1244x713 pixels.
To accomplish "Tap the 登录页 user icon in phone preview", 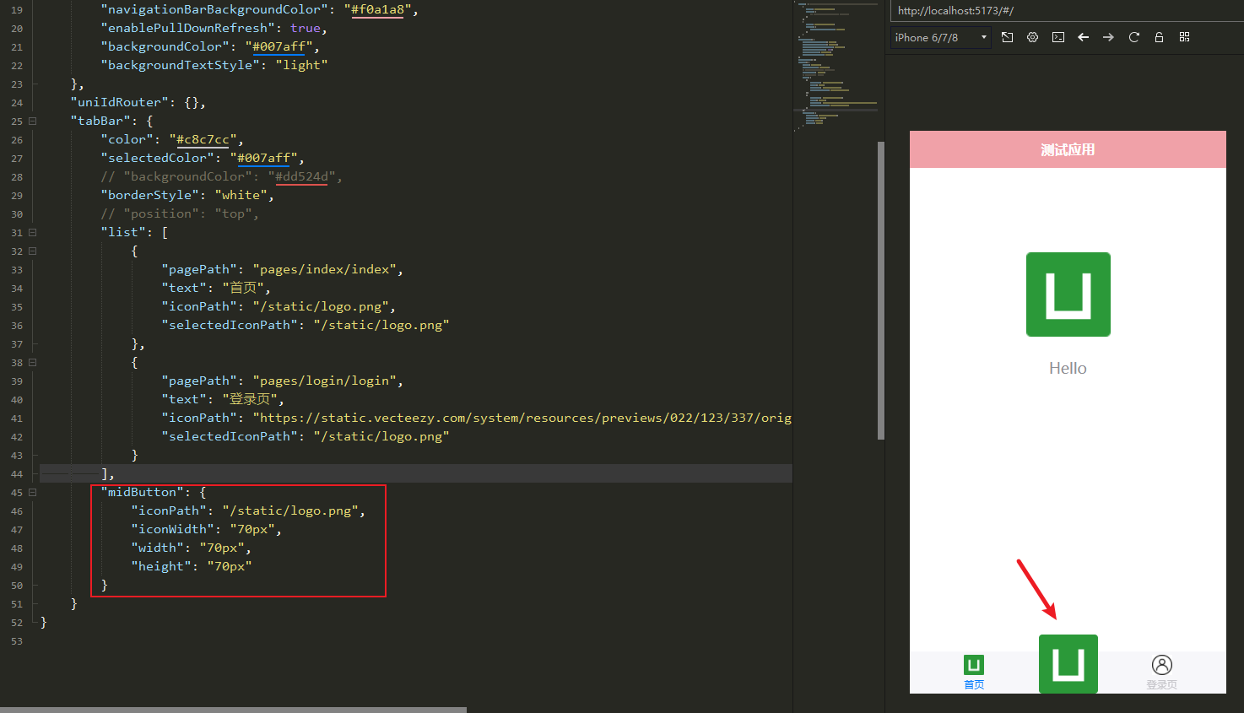I will click(1162, 665).
